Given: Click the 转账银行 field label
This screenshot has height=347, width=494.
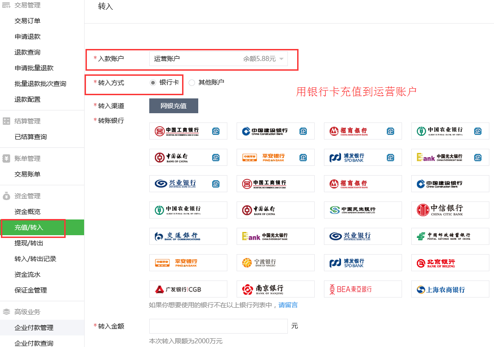Looking at the screenshot, I should pyautogui.click(x=111, y=121).
